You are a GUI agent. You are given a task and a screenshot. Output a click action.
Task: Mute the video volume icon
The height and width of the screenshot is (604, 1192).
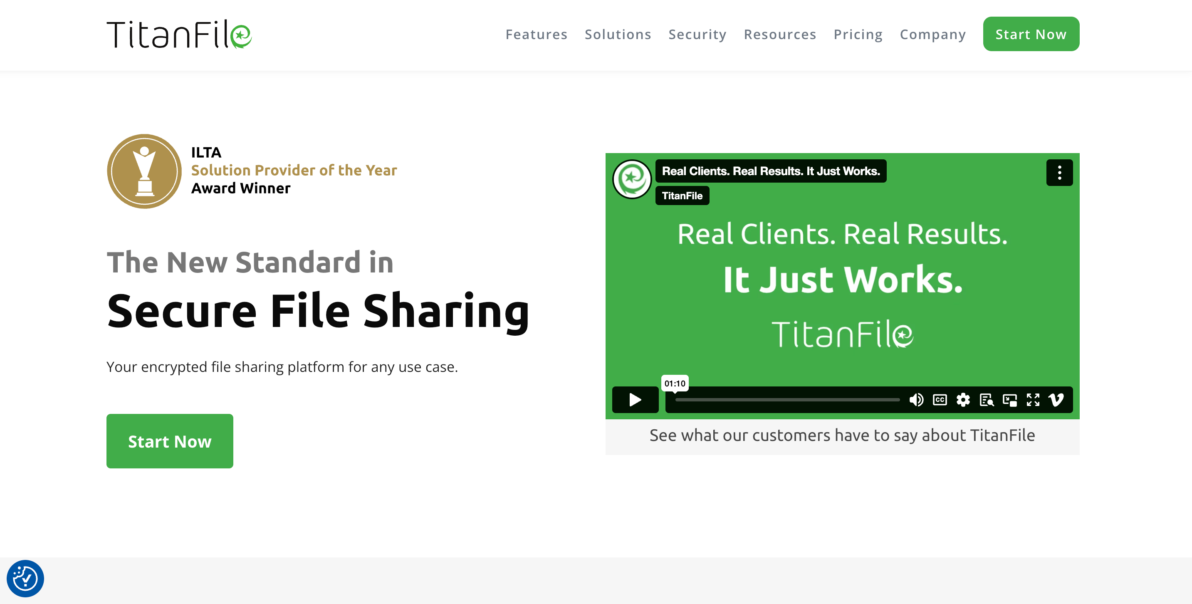916,399
